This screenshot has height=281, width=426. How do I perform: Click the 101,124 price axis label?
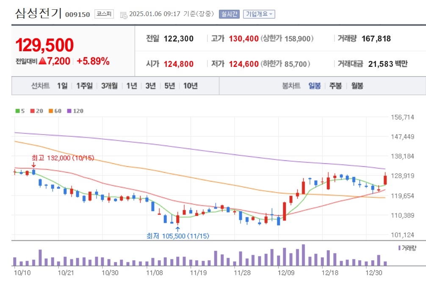pos(402,235)
